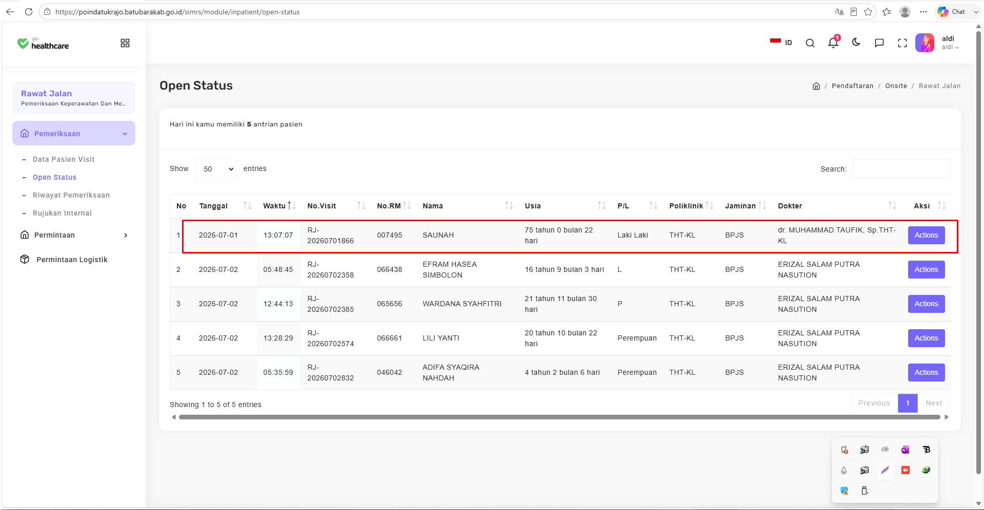Open Permintaan Logistik in sidebar
Image resolution: width=984 pixels, height=510 pixels.
(72, 260)
